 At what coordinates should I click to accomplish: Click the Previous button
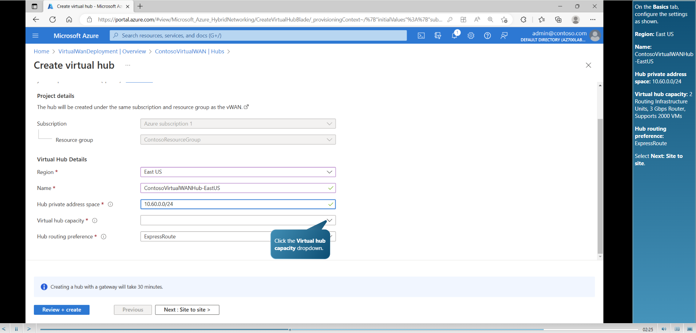[133, 310]
